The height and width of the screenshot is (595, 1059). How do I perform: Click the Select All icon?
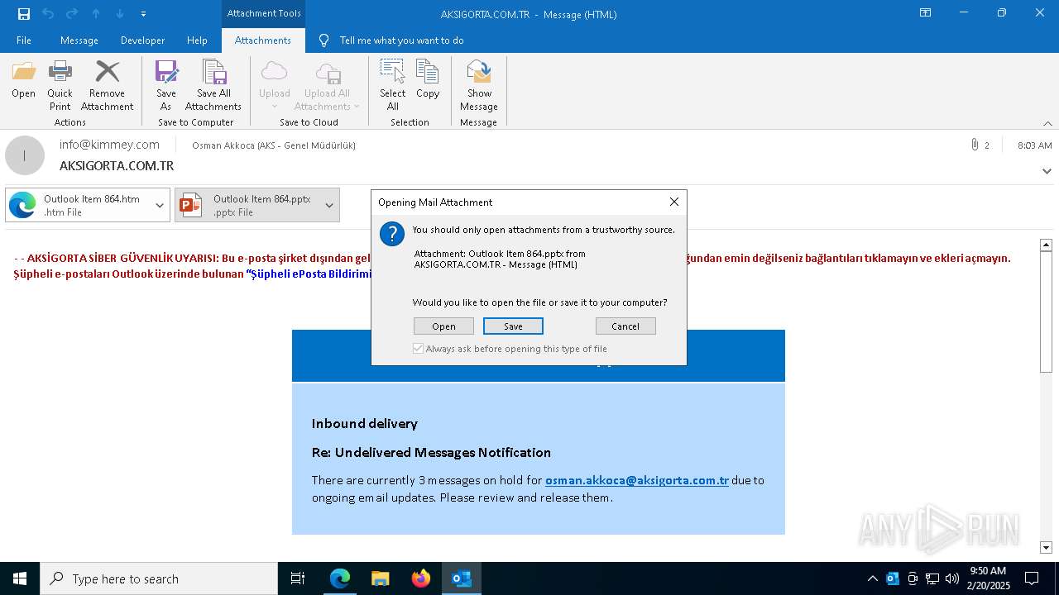pyautogui.click(x=393, y=85)
